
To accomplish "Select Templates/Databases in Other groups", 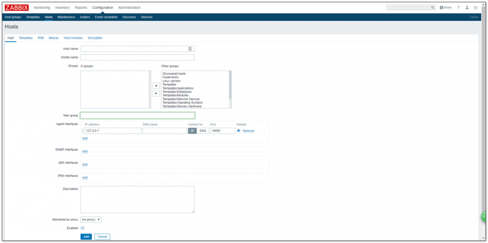I will click(177, 92).
